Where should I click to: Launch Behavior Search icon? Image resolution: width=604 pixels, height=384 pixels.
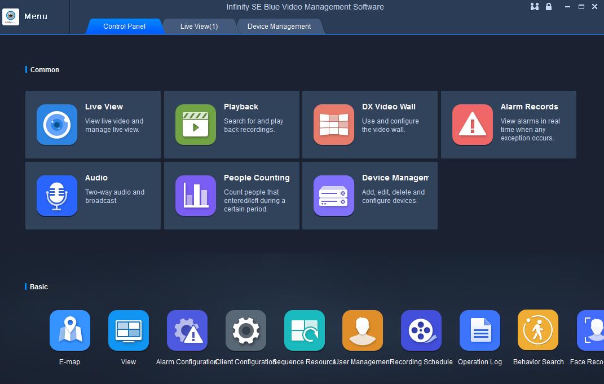pos(538,330)
